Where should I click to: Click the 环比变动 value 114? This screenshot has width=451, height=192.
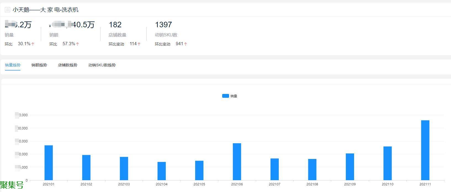tap(133, 44)
